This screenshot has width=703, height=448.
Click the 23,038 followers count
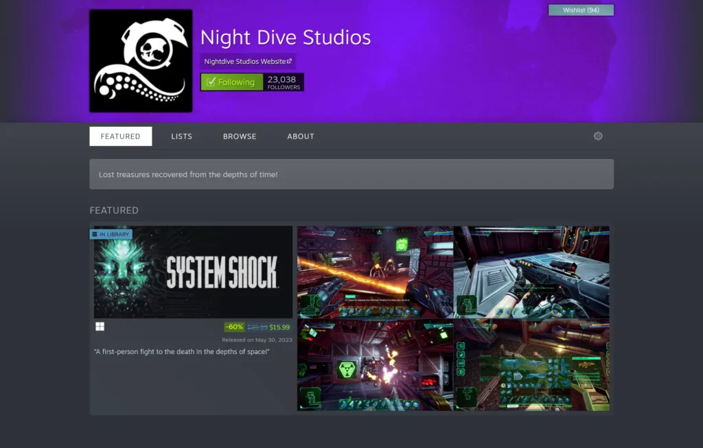(284, 82)
